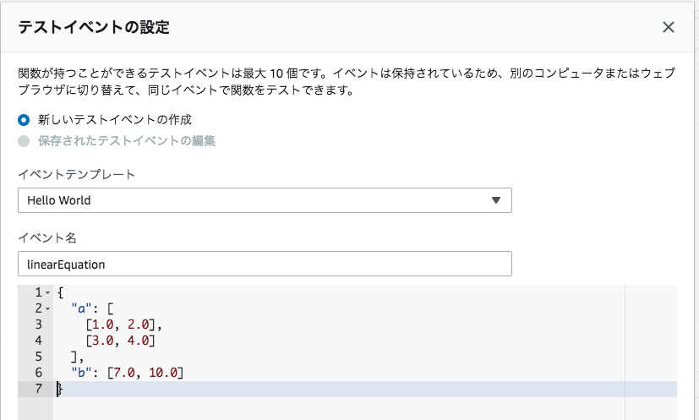Click line number 7 in the gutter
The image size is (699, 420).
(x=38, y=388)
